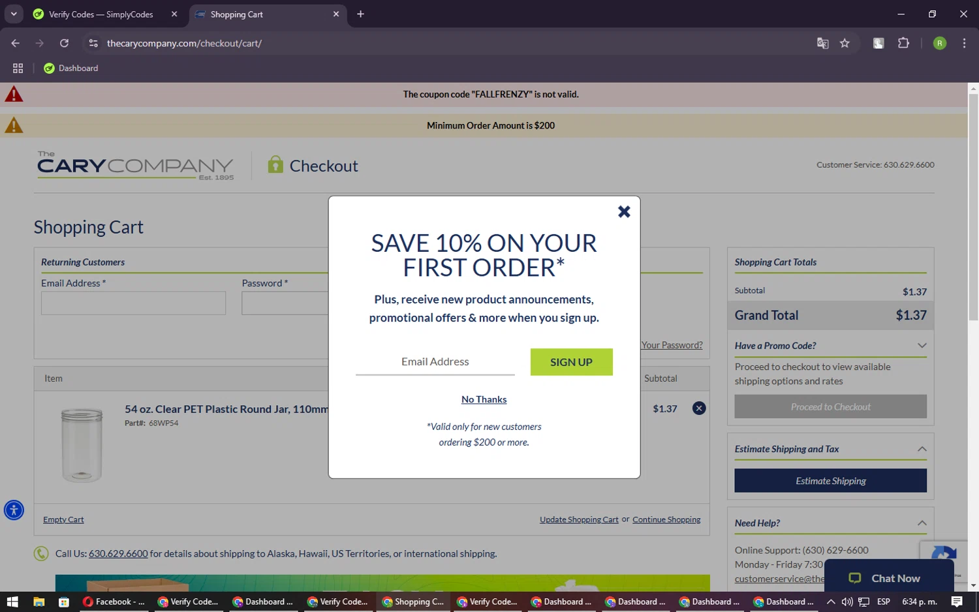Screen dimensions: 979x612
Task: Switch to Verify Codes — SimplyCodes tab
Action: [101, 14]
